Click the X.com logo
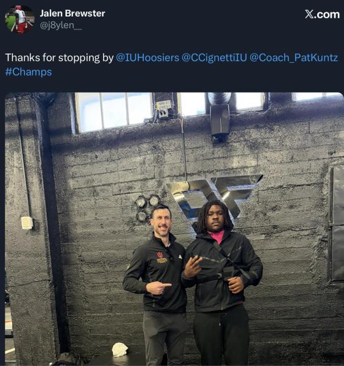Viewport: 344px width, 366px height. point(322,15)
